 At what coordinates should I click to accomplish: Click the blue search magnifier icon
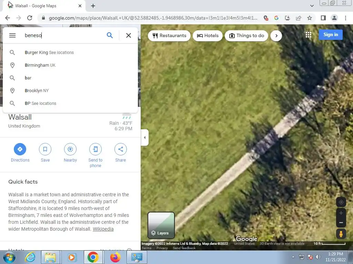[x=110, y=35]
